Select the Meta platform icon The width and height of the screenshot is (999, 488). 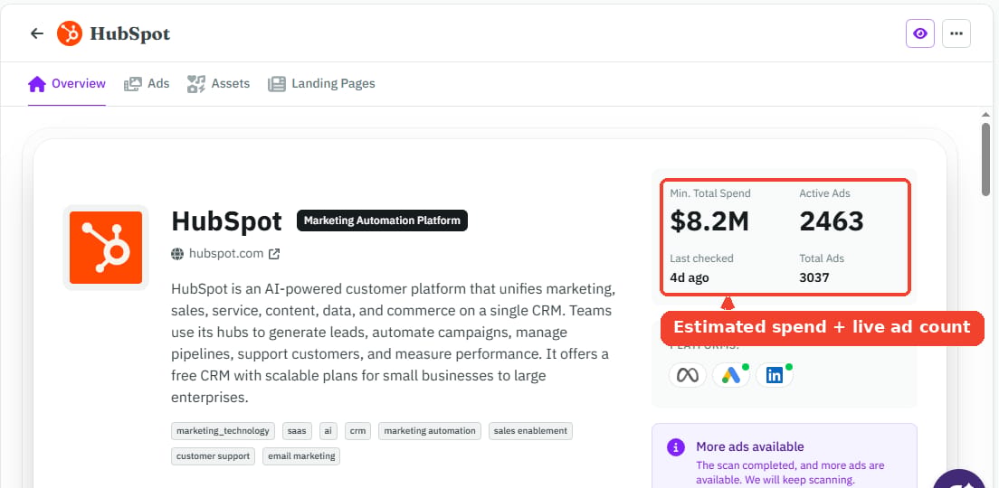coord(688,375)
